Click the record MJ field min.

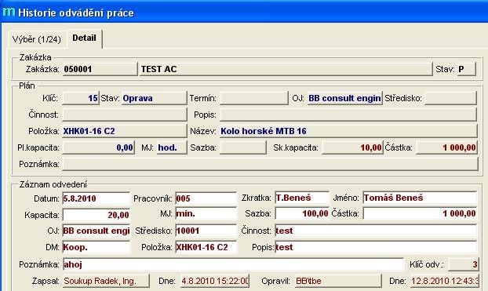coord(206,214)
